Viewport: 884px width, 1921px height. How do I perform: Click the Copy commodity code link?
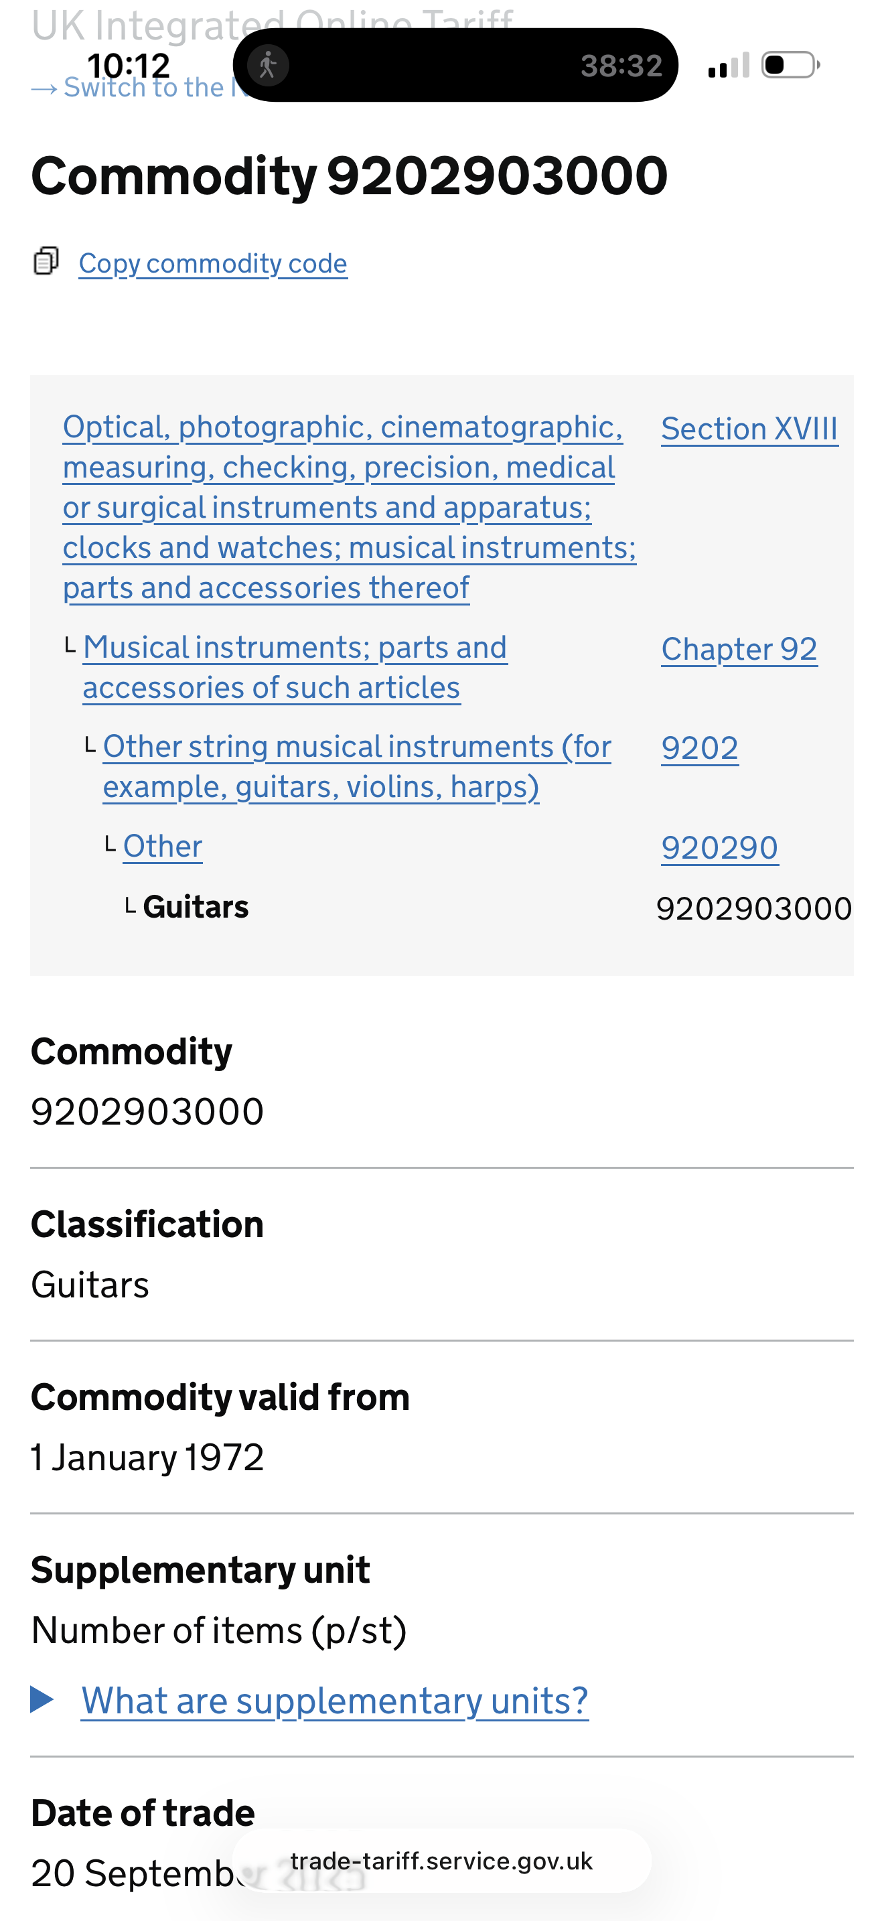[213, 263]
